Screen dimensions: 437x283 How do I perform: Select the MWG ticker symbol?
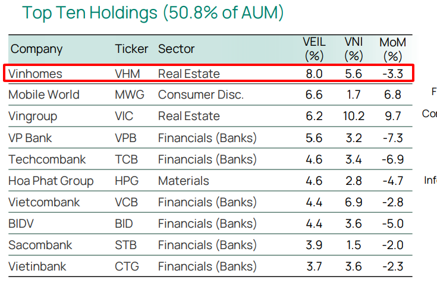[x=130, y=95]
